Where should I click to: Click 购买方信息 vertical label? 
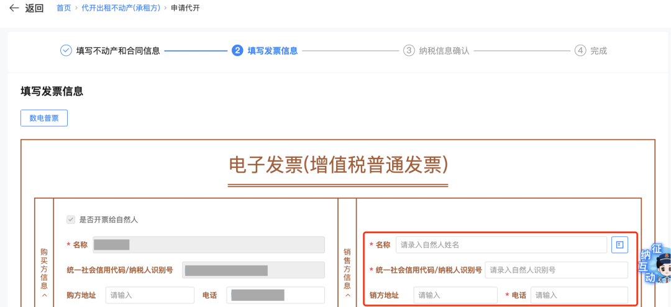[44, 268]
